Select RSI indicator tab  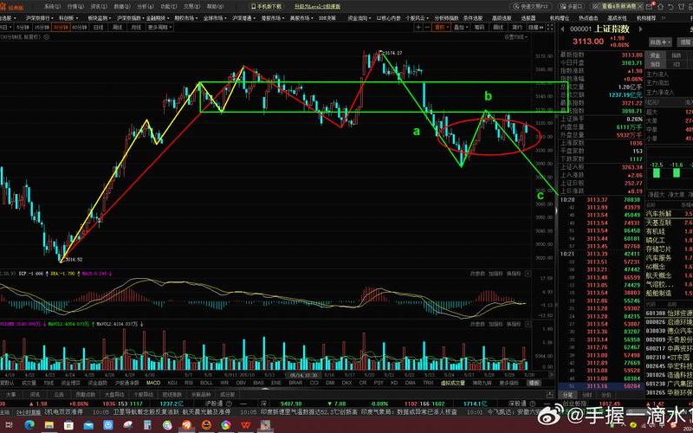pyautogui.click(x=189, y=383)
